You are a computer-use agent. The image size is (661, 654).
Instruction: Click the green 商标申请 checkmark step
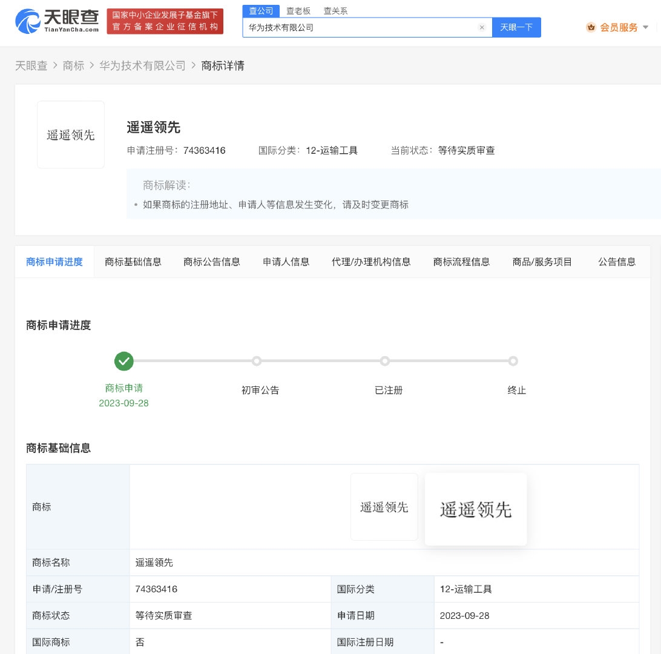tap(124, 361)
